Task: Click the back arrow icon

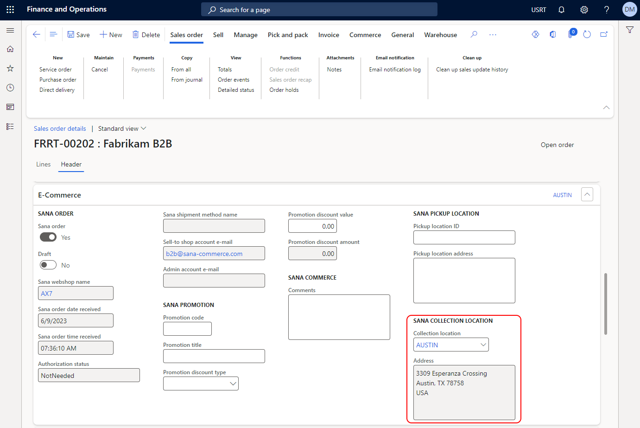Action: (x=37, y=34)
